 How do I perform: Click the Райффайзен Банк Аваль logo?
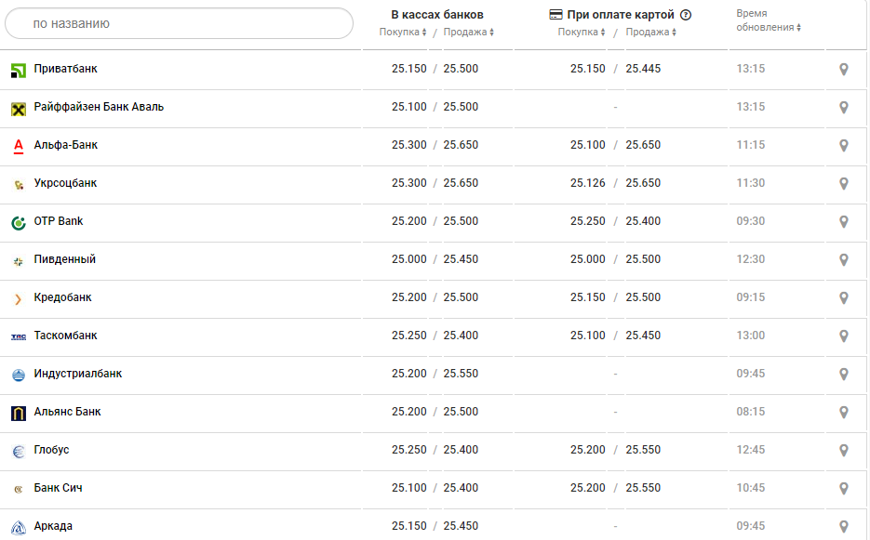click(x=18, y=108)
